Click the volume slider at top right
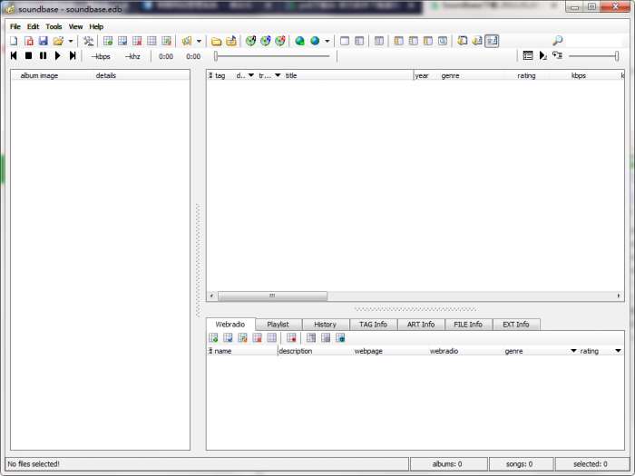This screenshot has width=635, height=476. tap(593, 56)
